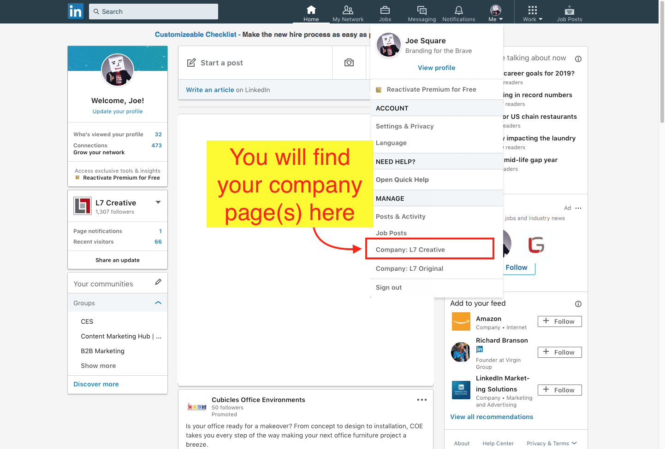Open Help Center footer link
Image resolution: width=665 pixels, height=449 pixels.
(498, 443)
